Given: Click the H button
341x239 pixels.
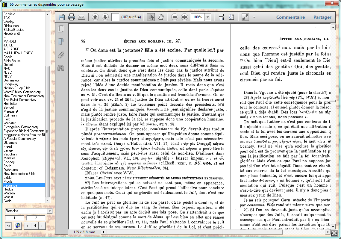Looking at the screenshot, I should (34, 226).
